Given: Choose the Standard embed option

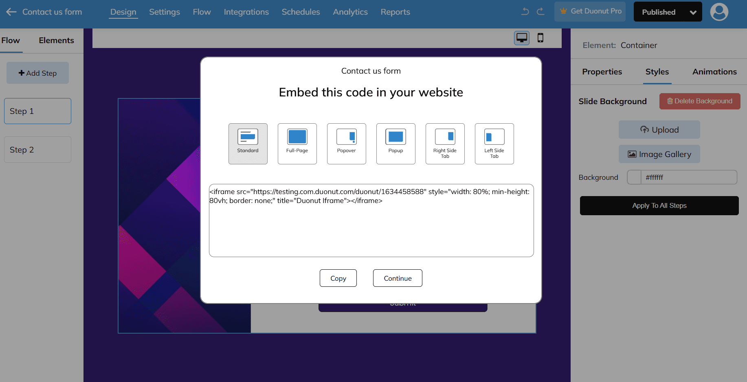Looking at the screenshot, I should 248,144.
